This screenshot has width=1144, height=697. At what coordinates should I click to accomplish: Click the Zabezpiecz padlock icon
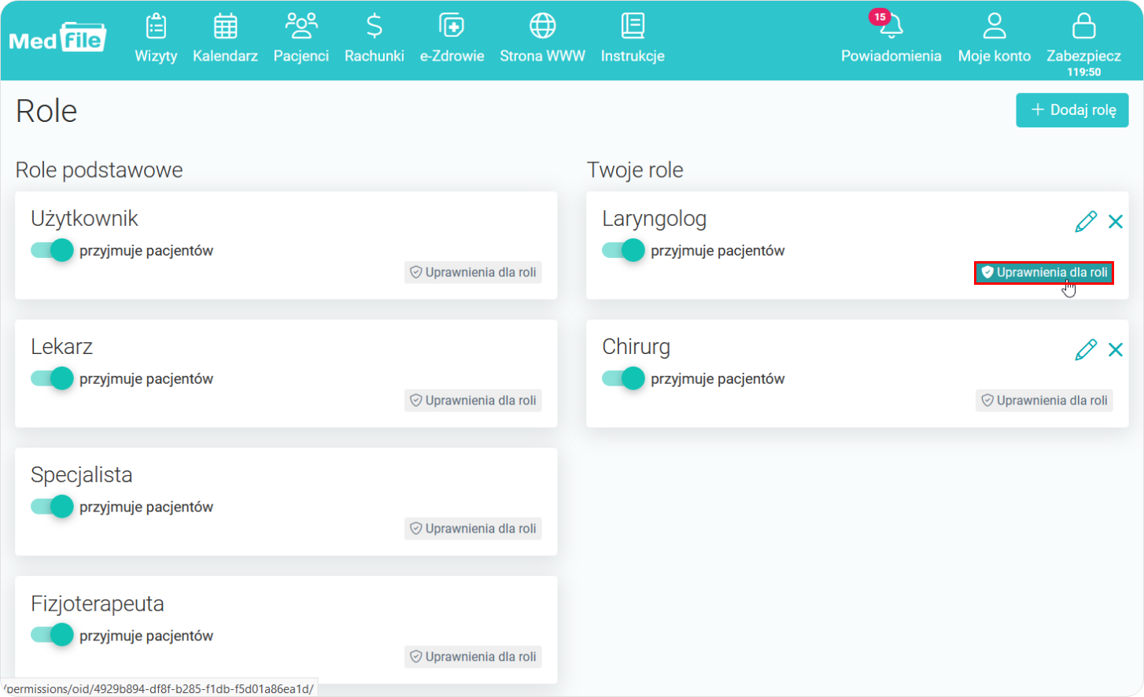point(1083,27)
